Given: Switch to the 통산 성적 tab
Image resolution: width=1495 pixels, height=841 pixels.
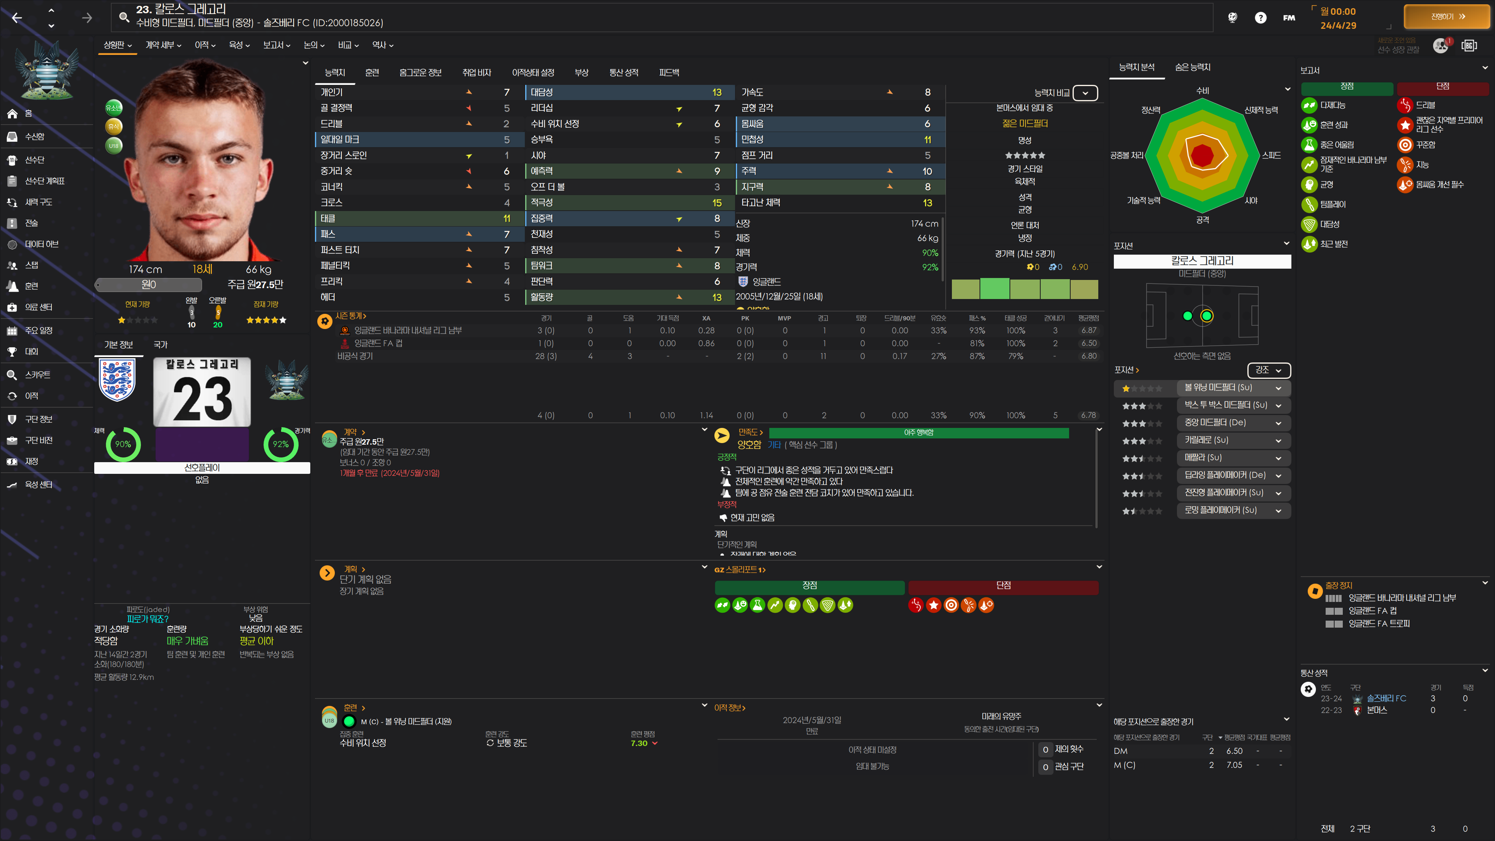Looking at the screenshot, I should [x=623, y=72].
